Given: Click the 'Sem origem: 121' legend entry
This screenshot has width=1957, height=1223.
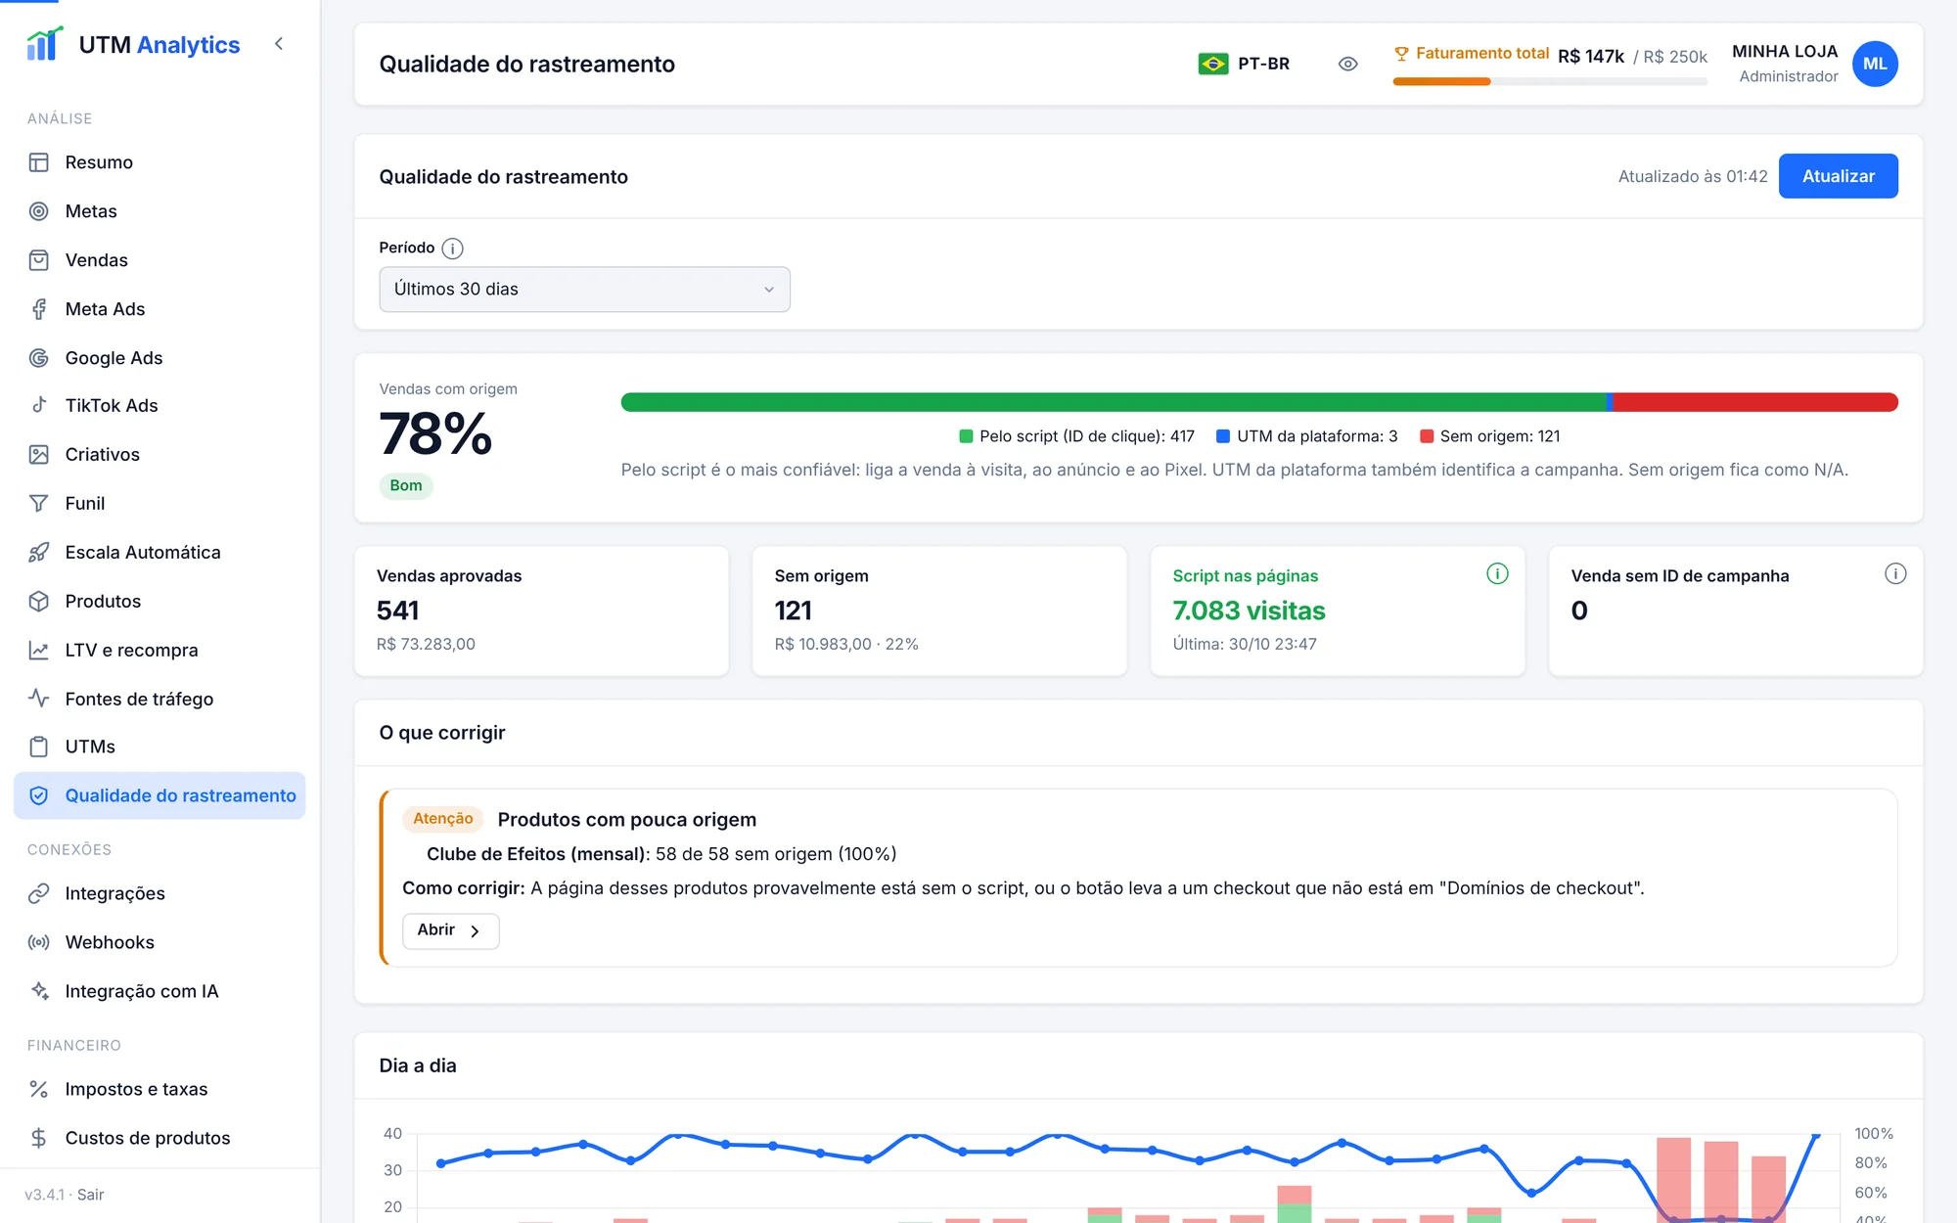Looking at the screenshot, I should pyautogui.click(x=1489, y=436).
